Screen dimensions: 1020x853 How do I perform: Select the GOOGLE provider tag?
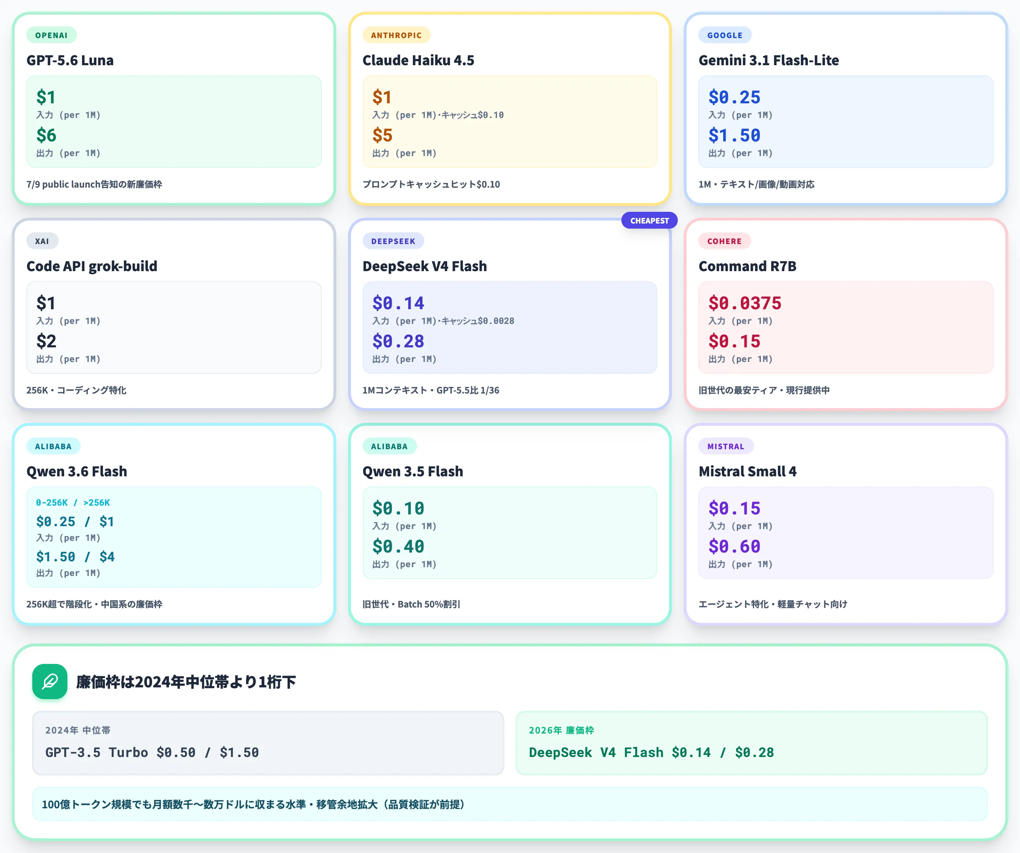[725, 35]
